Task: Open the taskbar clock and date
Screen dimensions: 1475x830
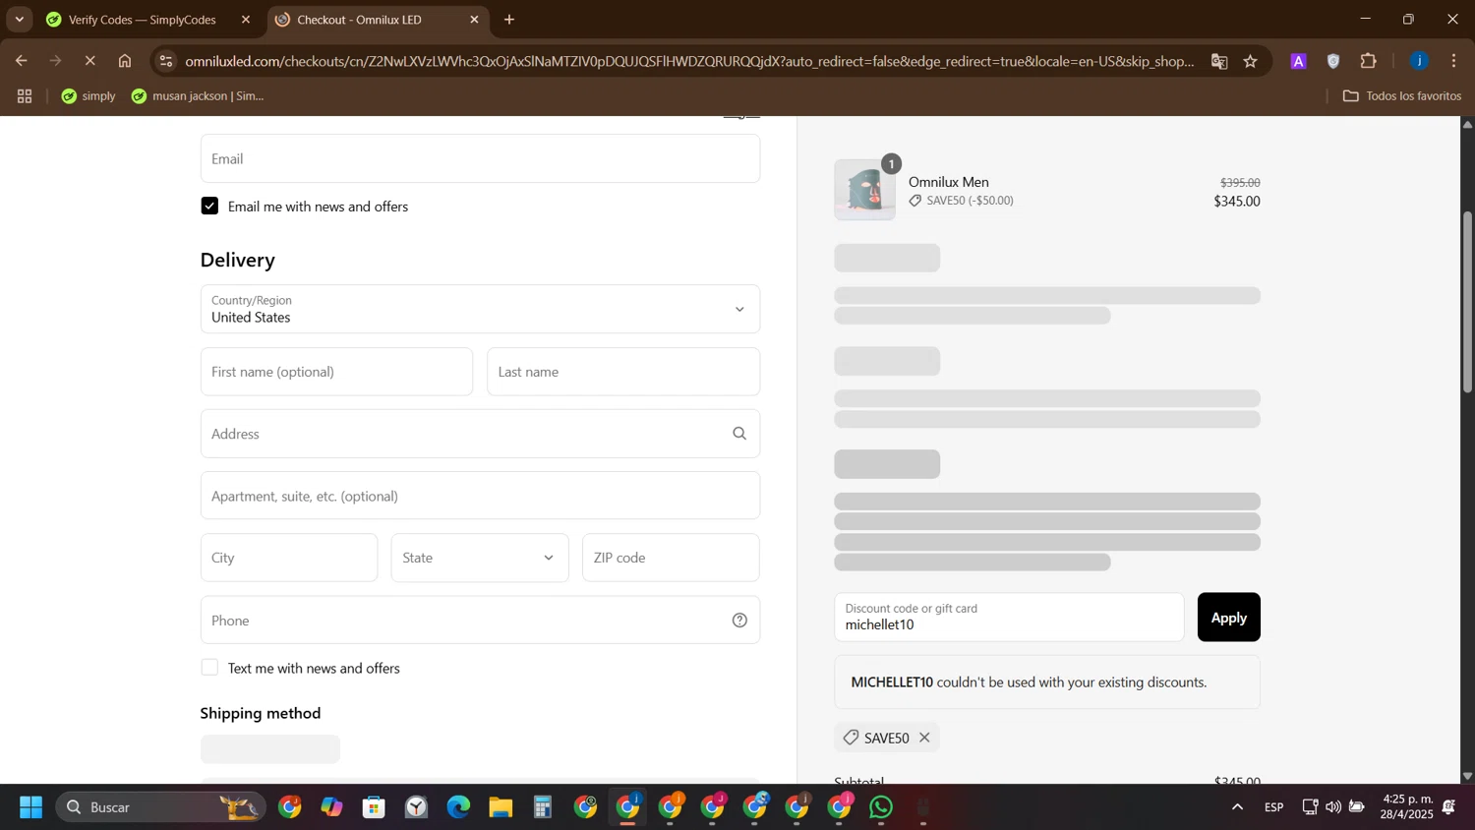Action: point(1406,807)
